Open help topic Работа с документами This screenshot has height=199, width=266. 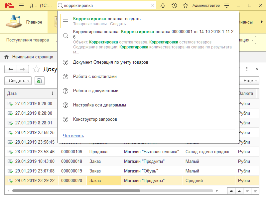click(x=96, y=91)
